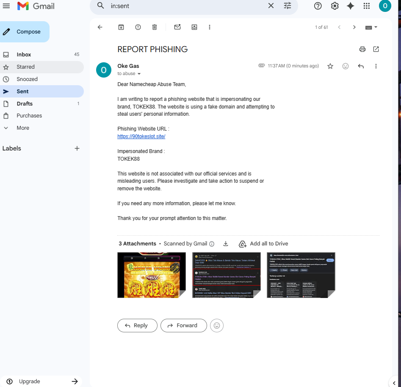Click the Gmail logo
Screen dimensions: 401x387
pyautogui.click(x=36, y=6)
